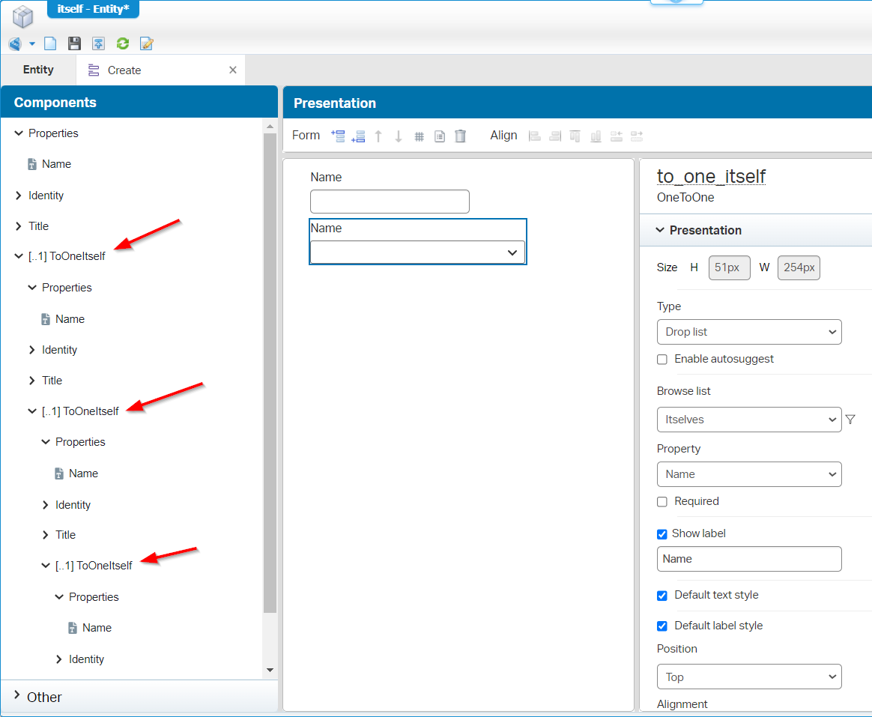Toggle the grid icon in Form toolbar

coord(420,136)
